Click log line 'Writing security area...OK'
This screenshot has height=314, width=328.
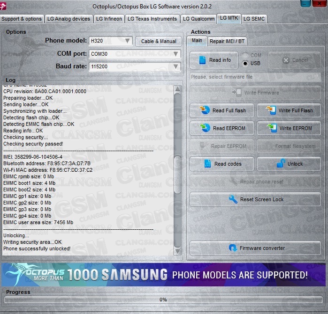tap(32, 242)
